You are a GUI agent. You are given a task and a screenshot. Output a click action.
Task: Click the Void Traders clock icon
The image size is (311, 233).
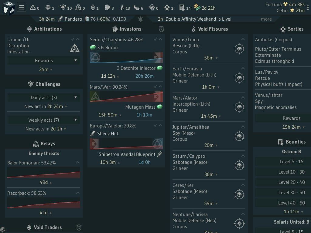(79, 227)
